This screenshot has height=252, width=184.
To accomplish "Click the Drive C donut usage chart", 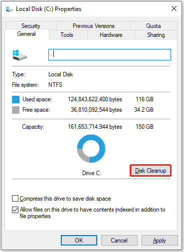I will coord(91,149).
